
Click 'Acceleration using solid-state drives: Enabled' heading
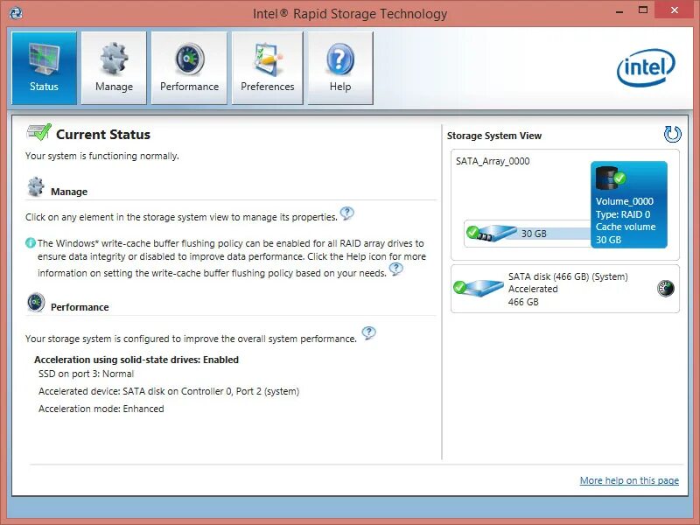(x=136, y=360)
